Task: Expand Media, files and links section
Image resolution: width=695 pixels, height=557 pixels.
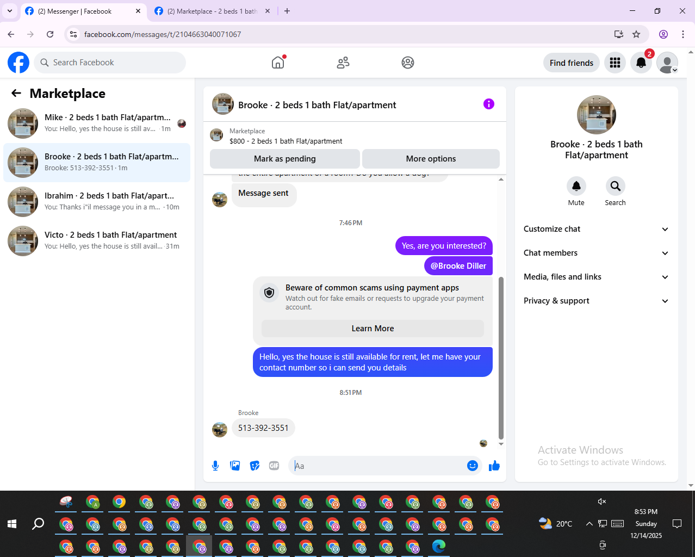Action: pos(597,277)
